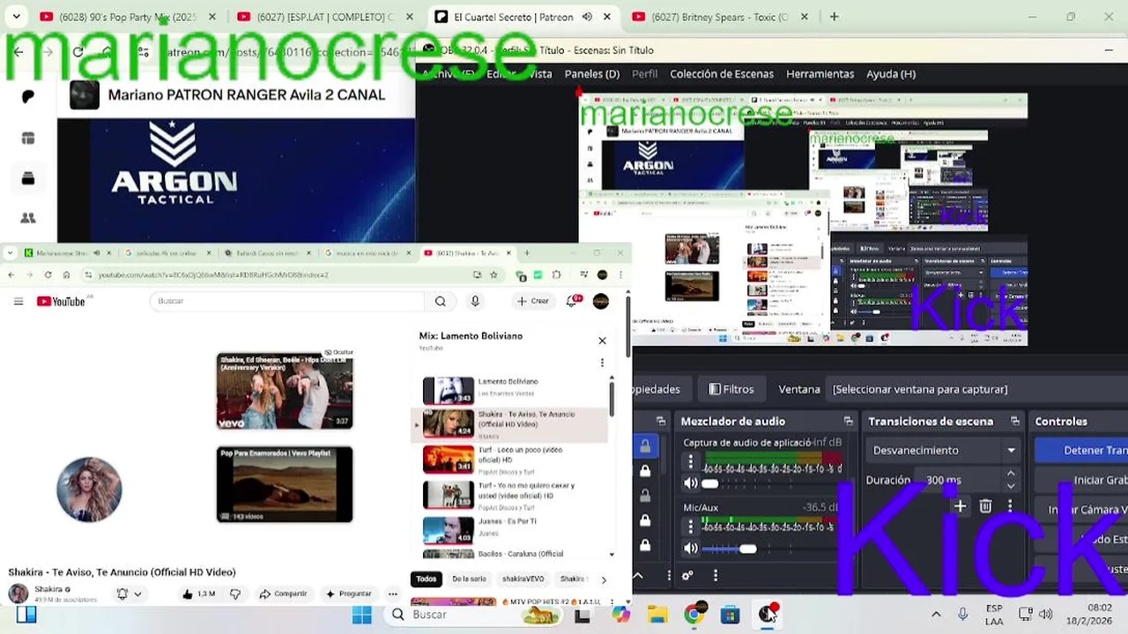
Task: Undock the Mezclador de audio panel
Action: click(848, 422)
